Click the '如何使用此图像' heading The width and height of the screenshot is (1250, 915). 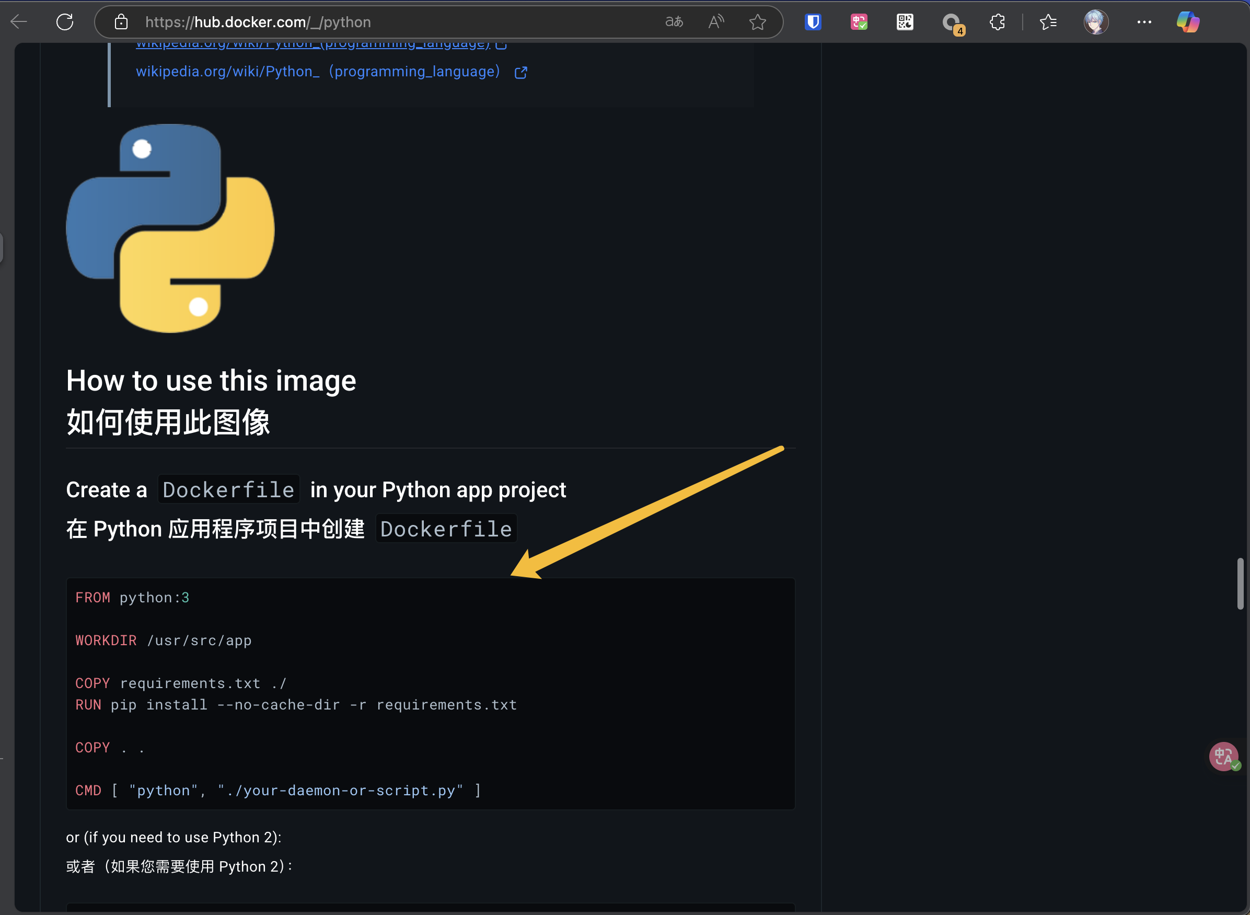tap(168, 422)
